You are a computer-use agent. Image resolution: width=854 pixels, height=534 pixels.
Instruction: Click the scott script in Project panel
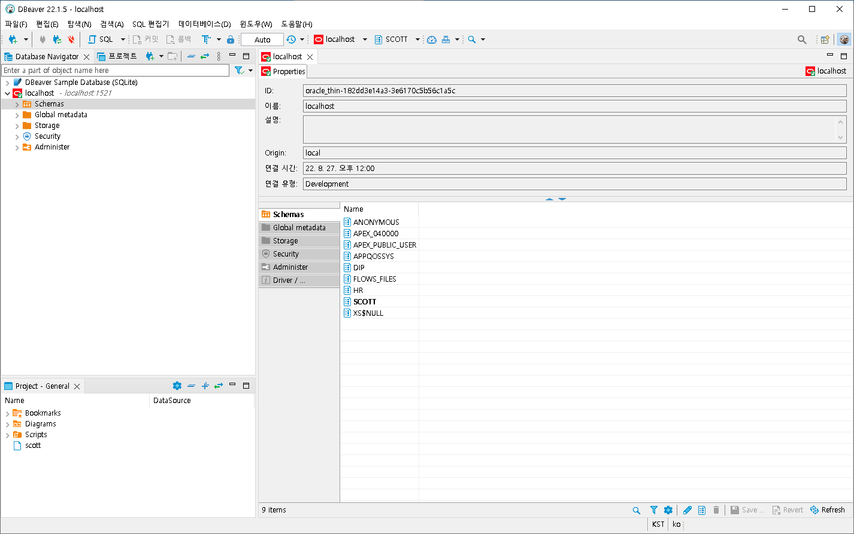point(33,445)
